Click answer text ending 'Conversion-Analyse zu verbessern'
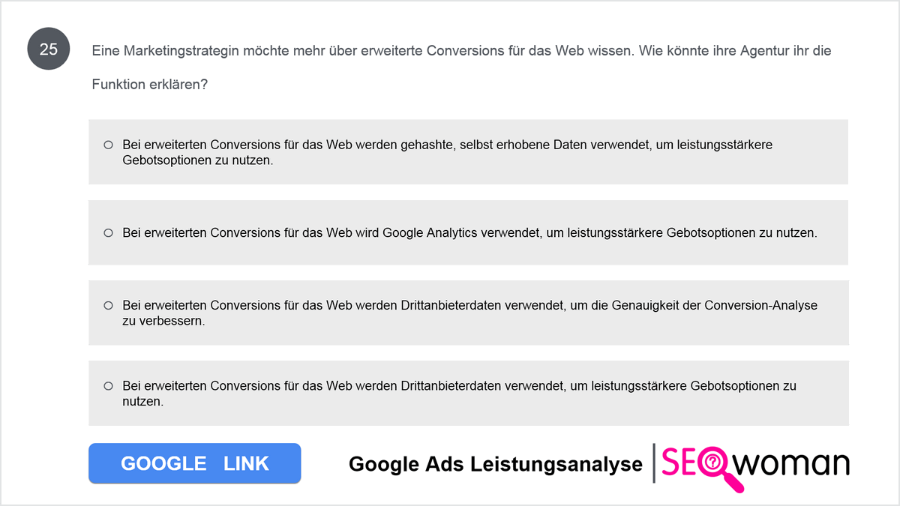Image resolution: width=900 pixels, height=506 pixels. (470, 313)
